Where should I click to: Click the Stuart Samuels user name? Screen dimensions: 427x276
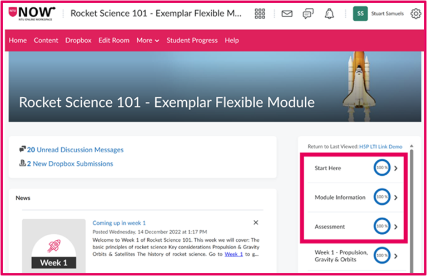(x=387, y=13)
